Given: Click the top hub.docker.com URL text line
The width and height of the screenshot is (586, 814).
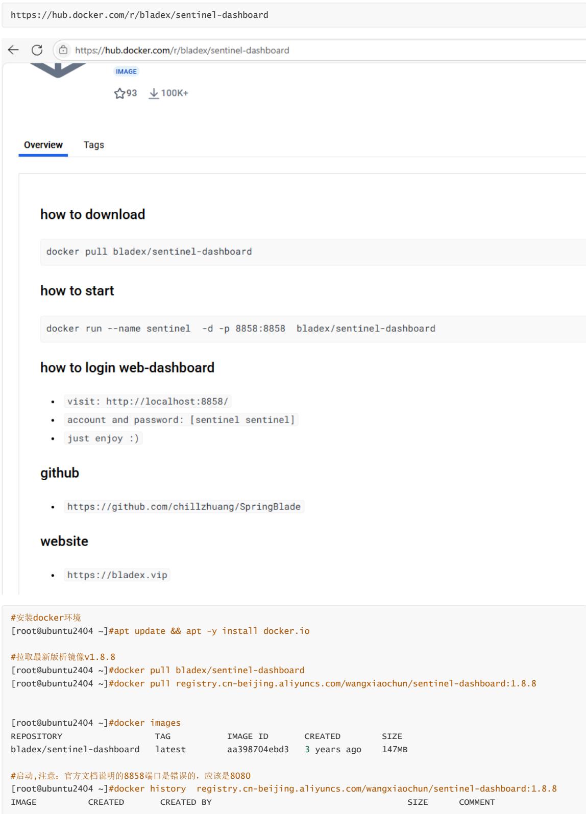Looking at the screenshot, I should tap(139, 15).
